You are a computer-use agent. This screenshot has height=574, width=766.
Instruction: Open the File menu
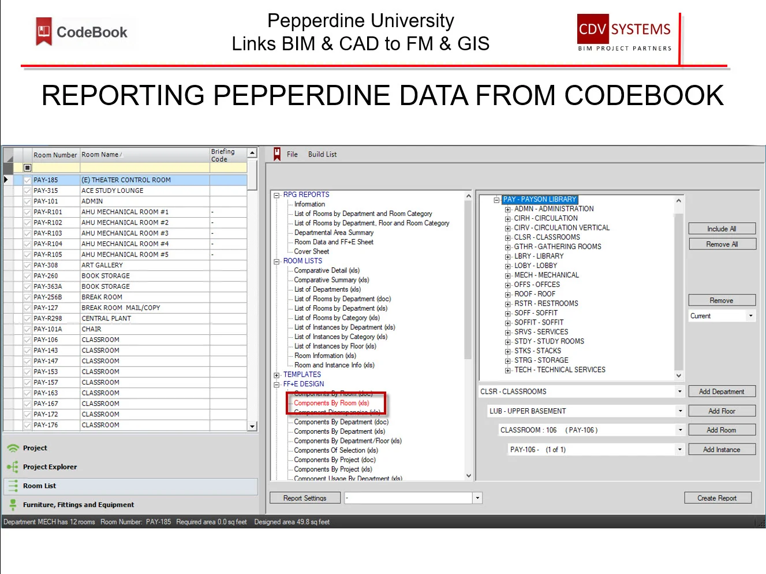[292, 154]
